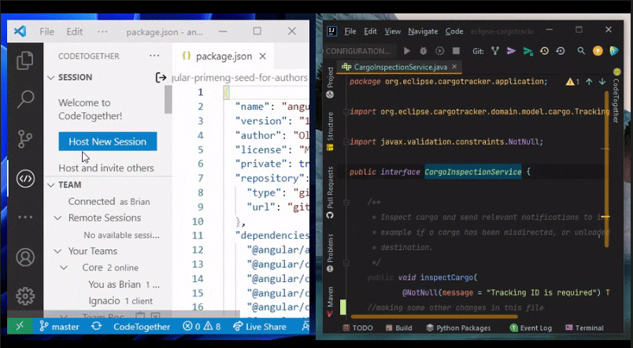Collapse the Core team node
This screenshot has height=348, width=633.
click(x=64, y=267)
